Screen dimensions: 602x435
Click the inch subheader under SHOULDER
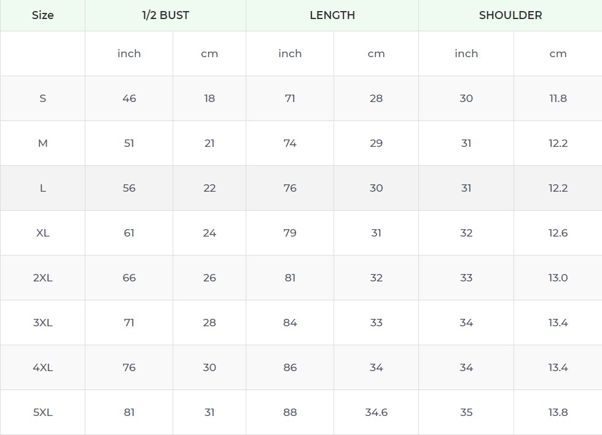(x=466, y=53)
